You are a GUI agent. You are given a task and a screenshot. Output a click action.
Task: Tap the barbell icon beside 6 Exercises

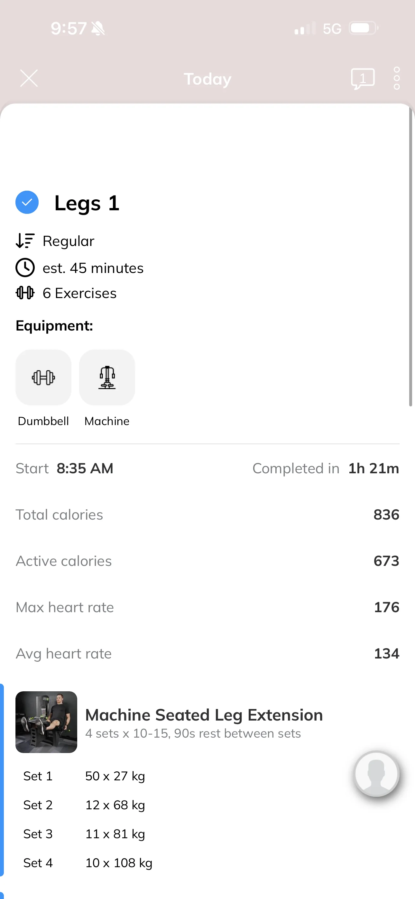coord(25,293)
